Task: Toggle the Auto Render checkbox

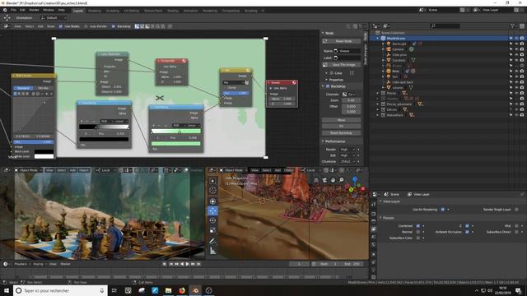Action: pyautogui.click(x=86, y=26)
